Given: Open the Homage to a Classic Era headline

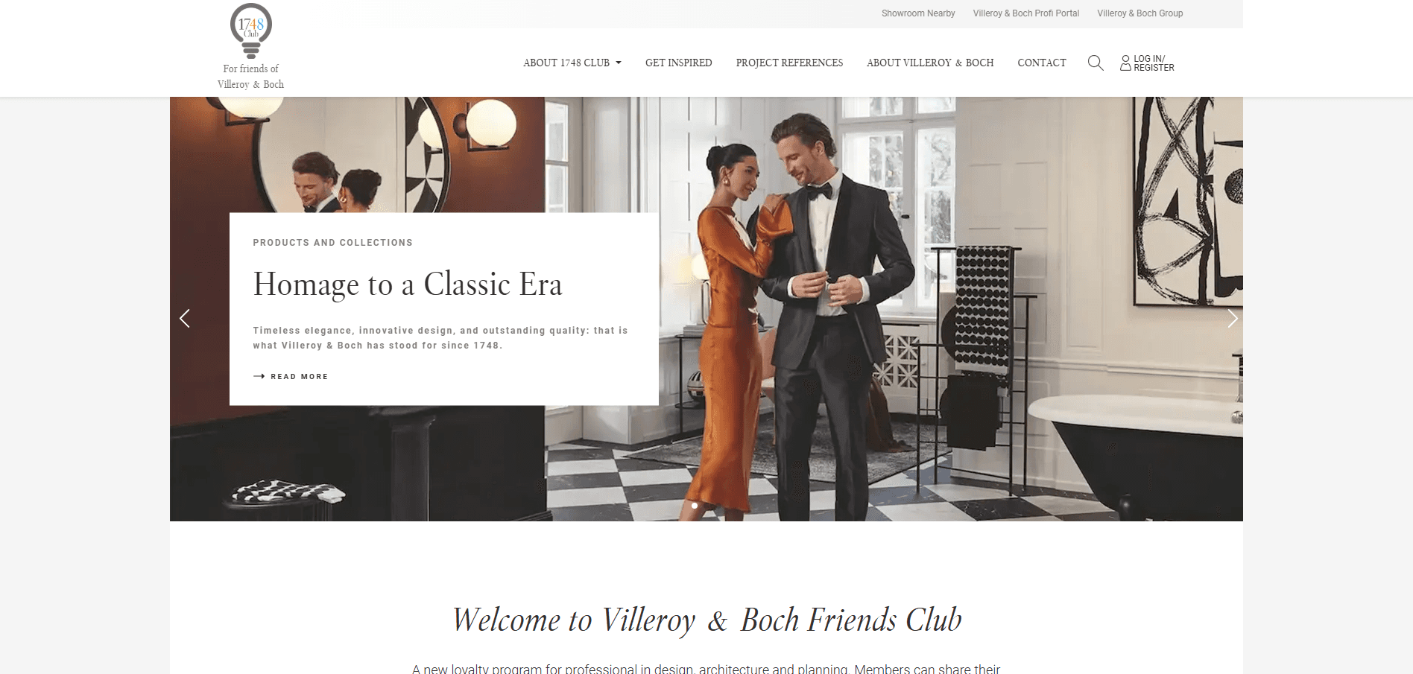Looking at the screenshot, I should click(408, 284).
